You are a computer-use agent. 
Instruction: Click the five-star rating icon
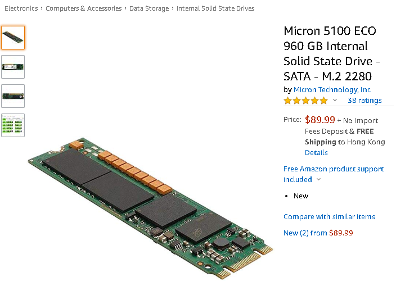(305, 101)
